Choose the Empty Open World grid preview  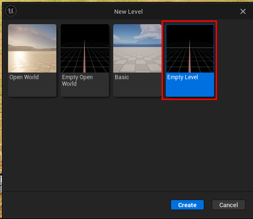(x=85, y=48)
